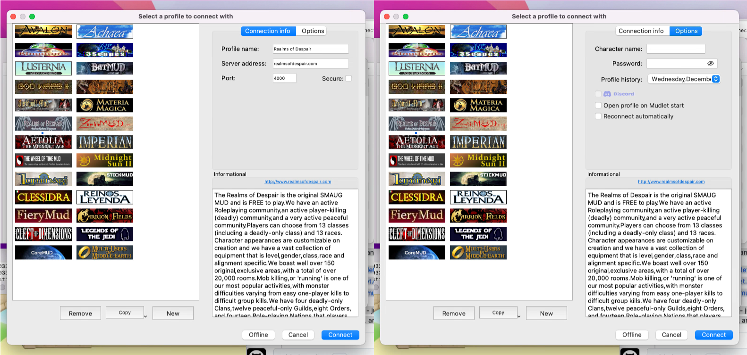Viewport: 747px width, 355px height.
Task: Choose ZombieMUD profile in the left window
Action: (105, 124)
